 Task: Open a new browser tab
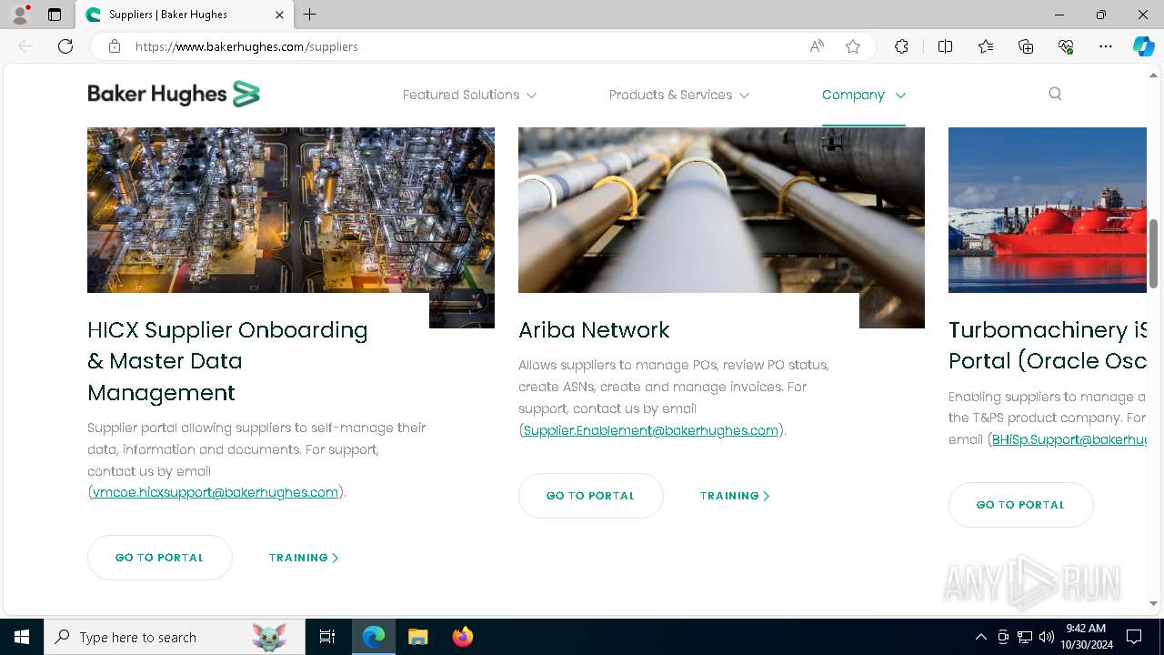pos(310,15)
